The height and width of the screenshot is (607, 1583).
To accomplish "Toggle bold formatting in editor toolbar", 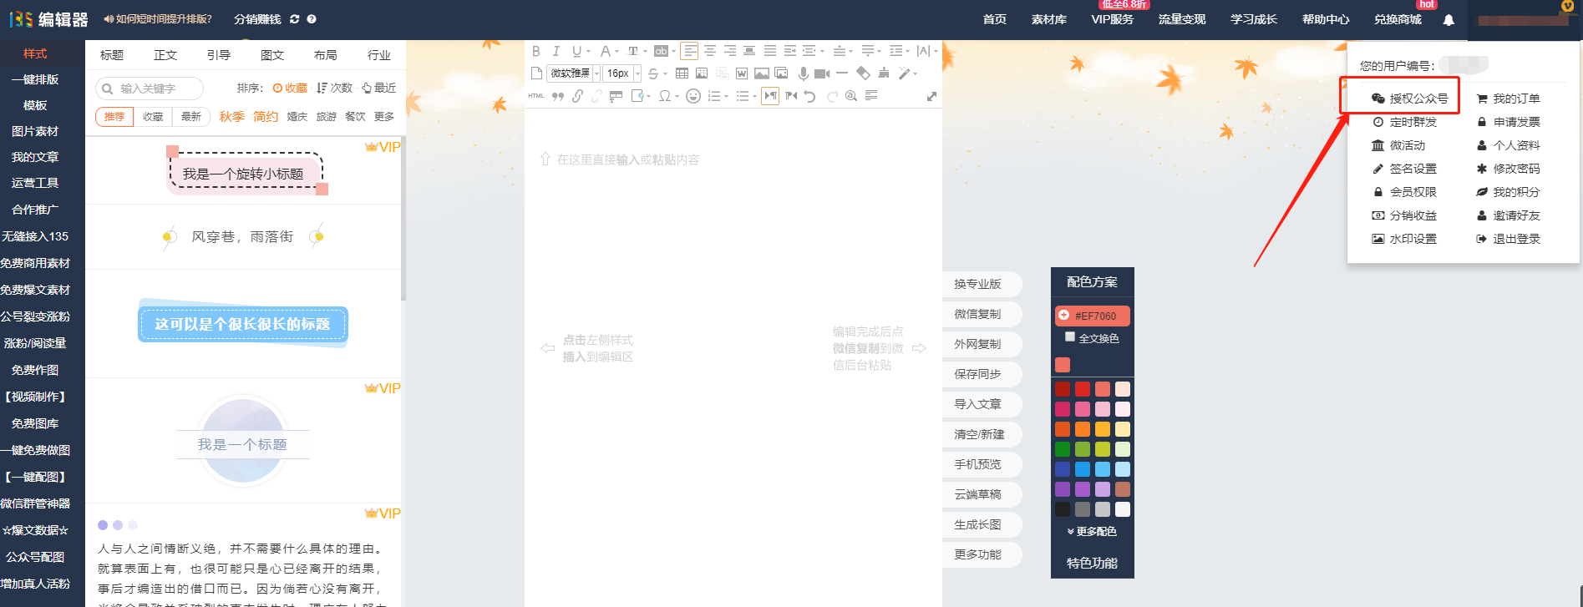I will (536, 51).
